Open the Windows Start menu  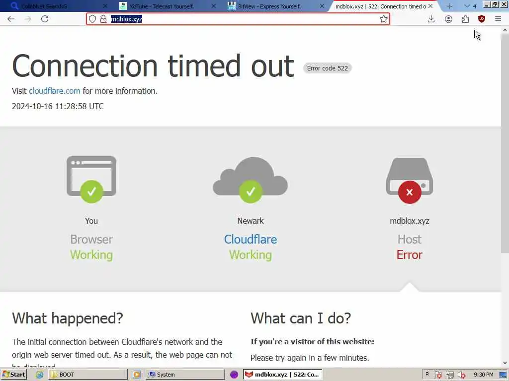click(13, 374)
